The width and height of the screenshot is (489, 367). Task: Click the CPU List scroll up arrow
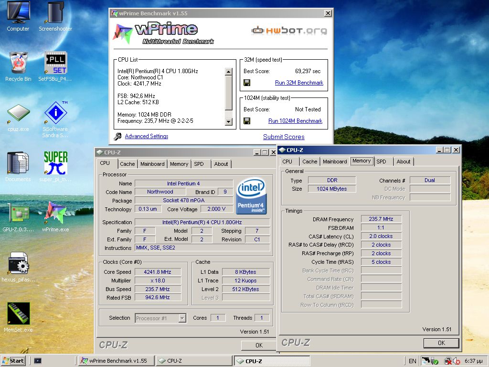coord(229,72)
